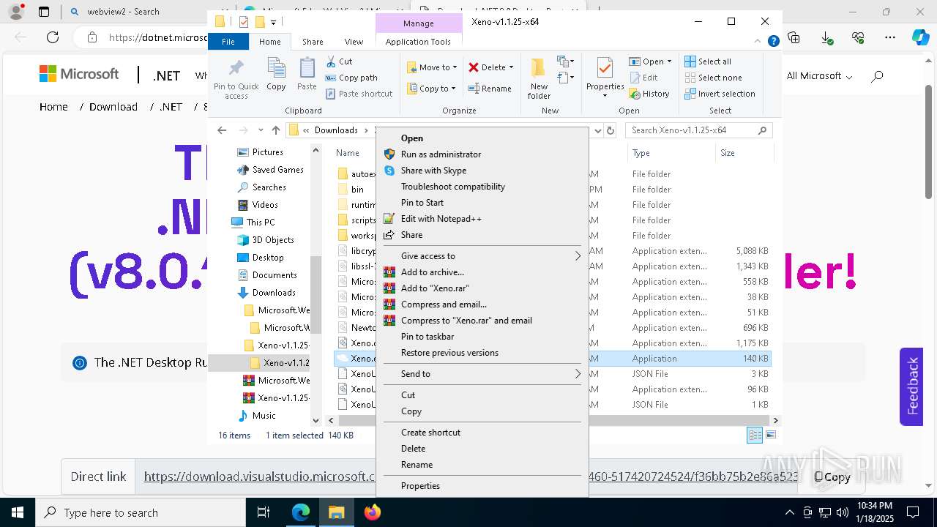Select Saved Games in navigation pane
The height and width of the screenshot is (527, 937).
click(277, 170)
